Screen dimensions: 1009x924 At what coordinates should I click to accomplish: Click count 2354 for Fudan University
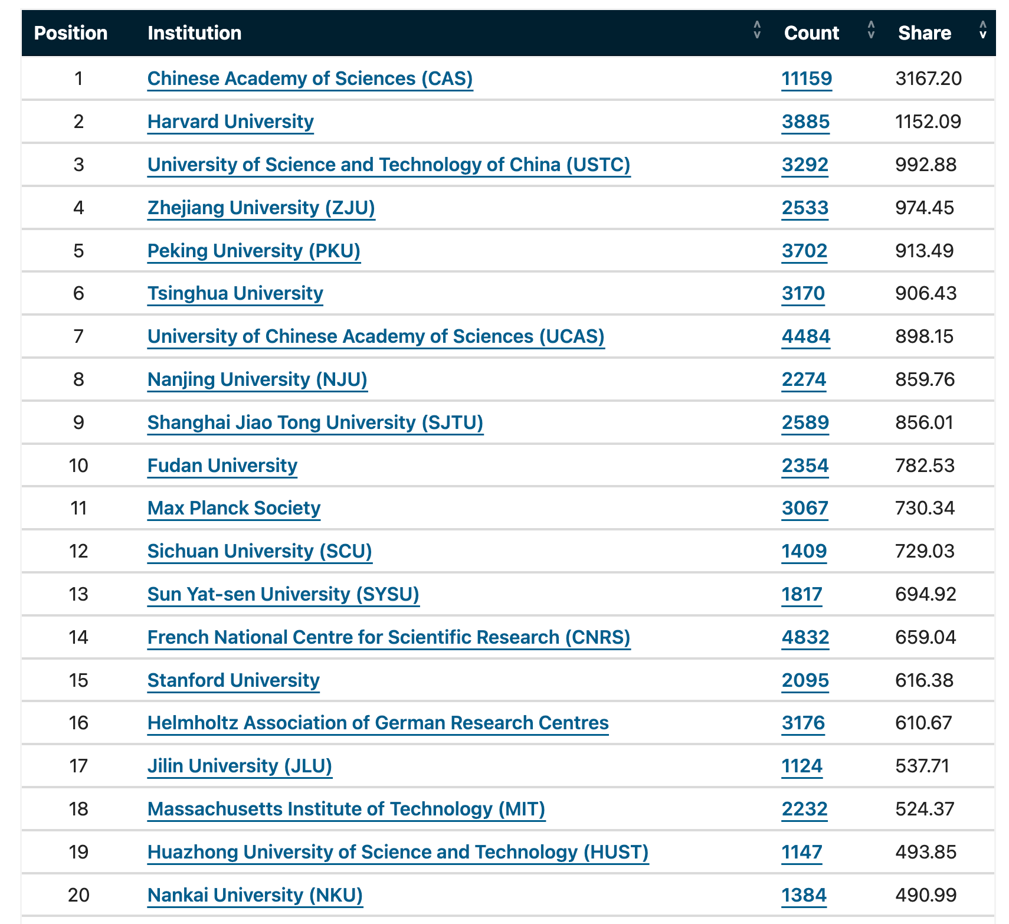[x=805, y=466]
